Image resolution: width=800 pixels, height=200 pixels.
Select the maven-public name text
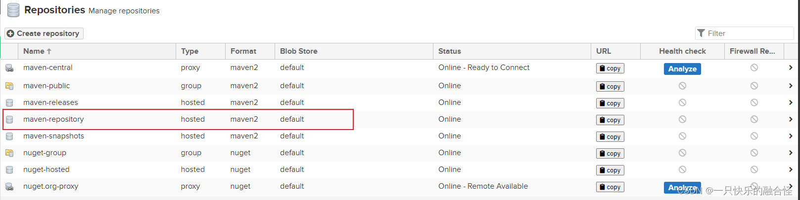tap(47, 86)
